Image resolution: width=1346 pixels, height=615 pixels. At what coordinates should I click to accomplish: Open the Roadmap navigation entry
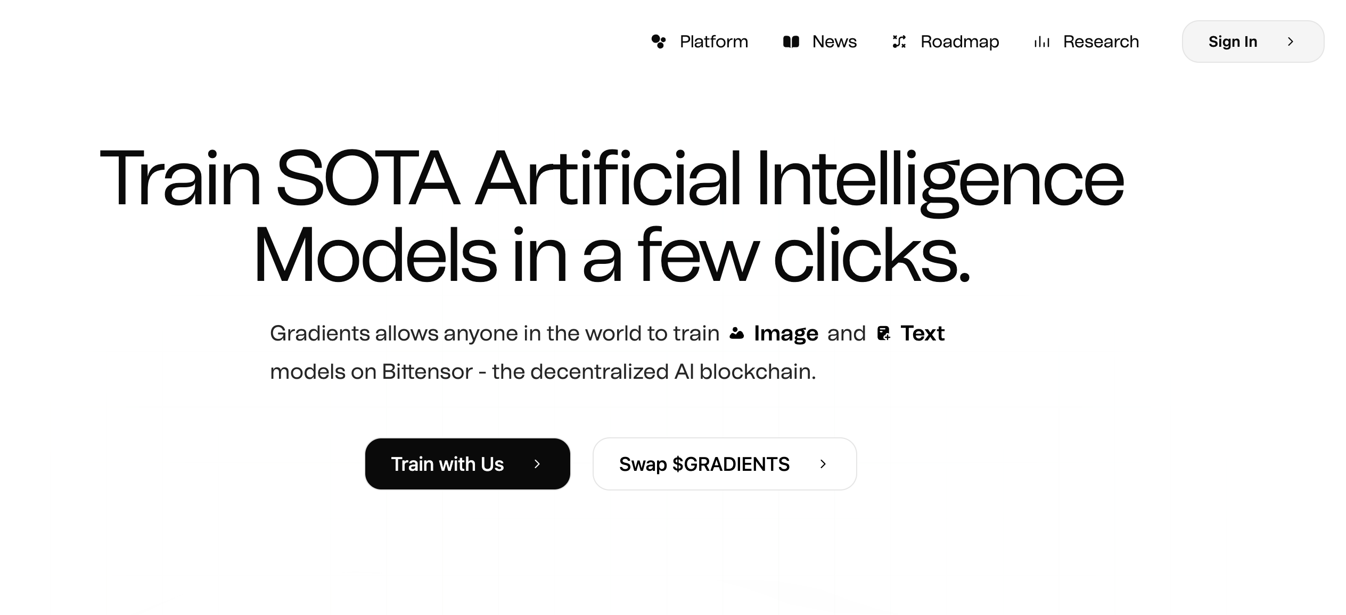coord(959,41)
